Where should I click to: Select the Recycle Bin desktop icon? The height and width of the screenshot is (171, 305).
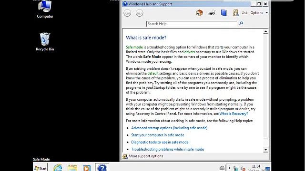pyautogui.click(x=45, y=42)
